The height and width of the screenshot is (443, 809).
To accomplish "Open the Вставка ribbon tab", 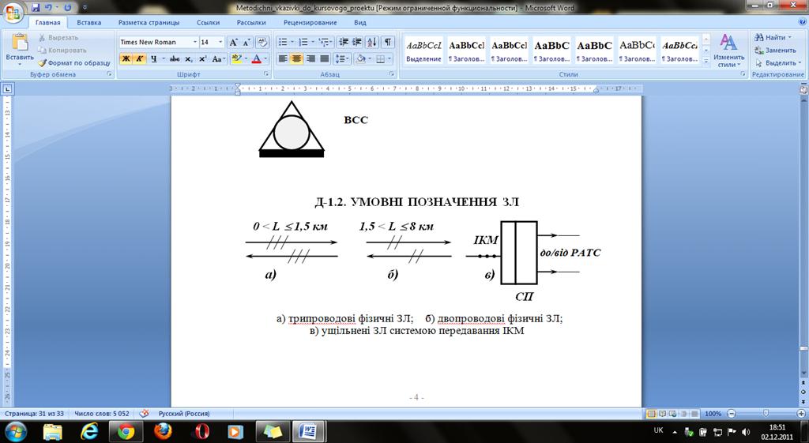I will click(x=88, y=23).
